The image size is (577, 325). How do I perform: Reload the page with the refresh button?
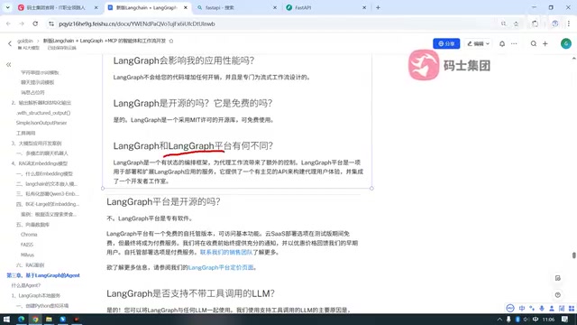pos(35,23)
